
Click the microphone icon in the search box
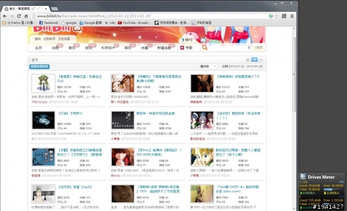coord(249,48)
